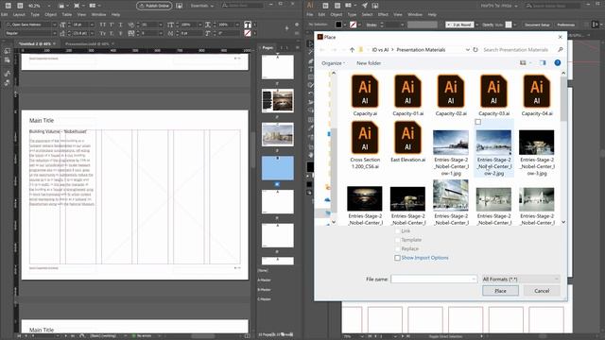Enable the Template checkbox
This screenshot has height=340, width=605.
(397, 240)
